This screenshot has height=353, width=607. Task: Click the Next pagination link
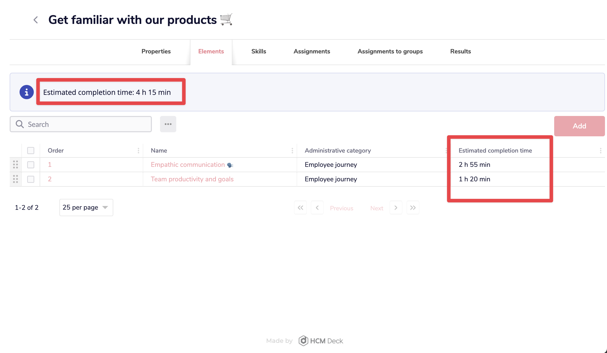coord(377,208)
